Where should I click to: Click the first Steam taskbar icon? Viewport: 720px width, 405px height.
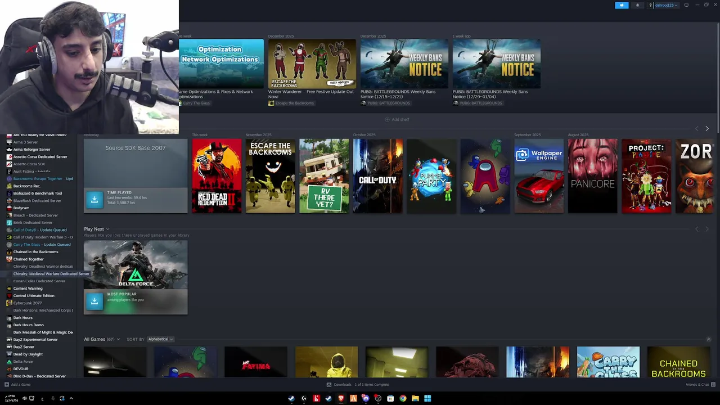[291, 398]
